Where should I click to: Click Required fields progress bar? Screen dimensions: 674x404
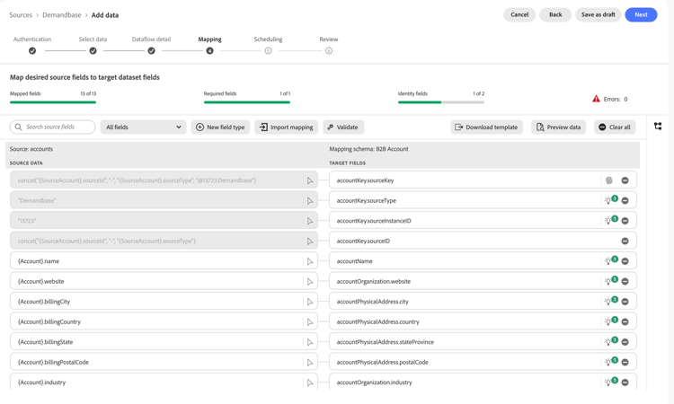[x=247, y=102]
